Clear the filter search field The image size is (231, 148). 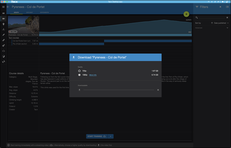coord(227,18)
